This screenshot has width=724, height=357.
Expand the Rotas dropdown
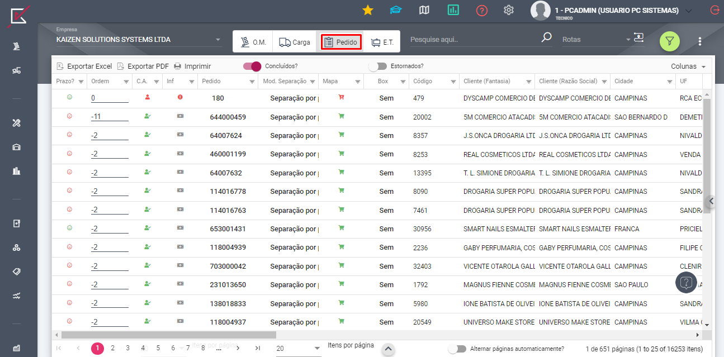[x=596, y=40]
